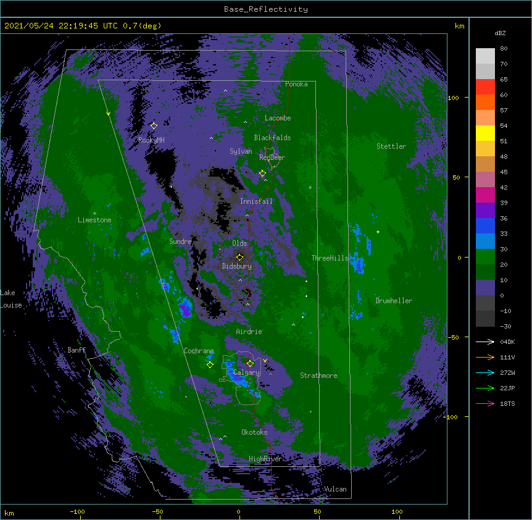Click the dBZ legend heading
The height and width of the screenshot is (520, 532).
click(x=500, y=33)
